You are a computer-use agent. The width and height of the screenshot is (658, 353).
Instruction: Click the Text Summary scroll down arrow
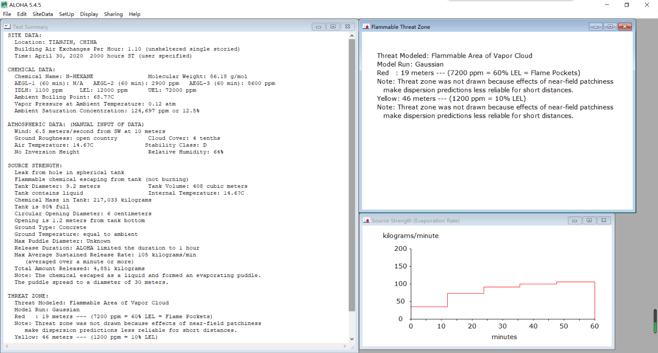point(352,339)
